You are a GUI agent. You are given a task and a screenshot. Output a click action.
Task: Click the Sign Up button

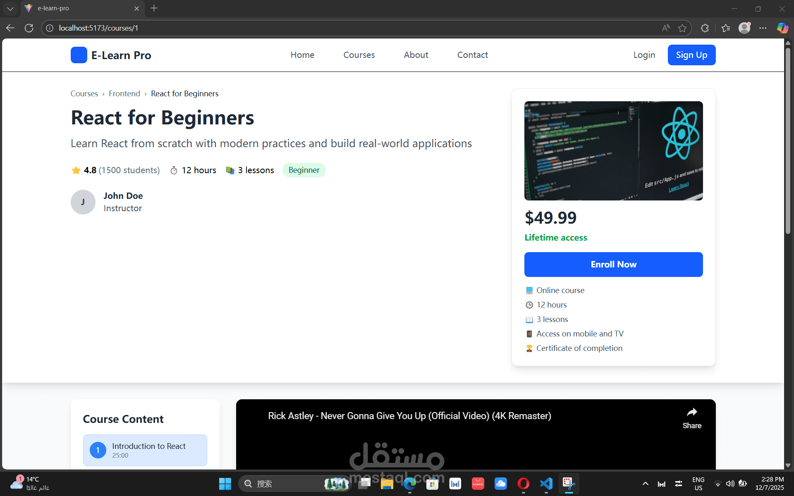pyautogui.click(x=691, y=55)
